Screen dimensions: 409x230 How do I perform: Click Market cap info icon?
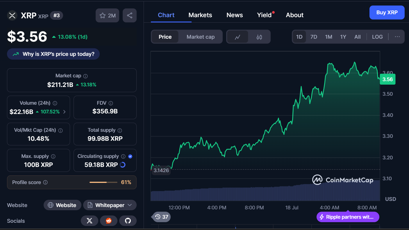point(85,76)
